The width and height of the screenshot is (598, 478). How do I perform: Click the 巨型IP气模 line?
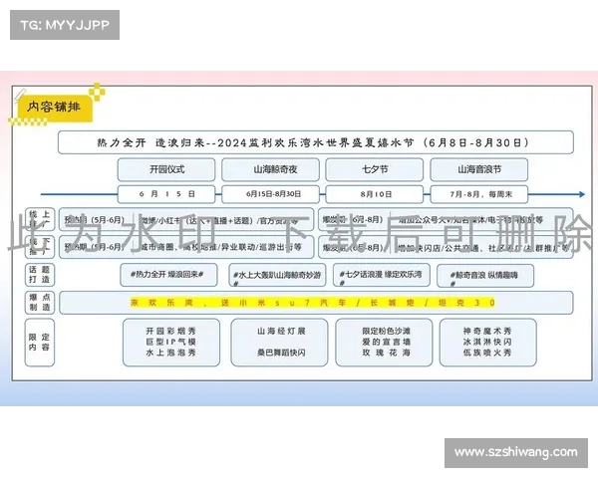coord(170,342)
